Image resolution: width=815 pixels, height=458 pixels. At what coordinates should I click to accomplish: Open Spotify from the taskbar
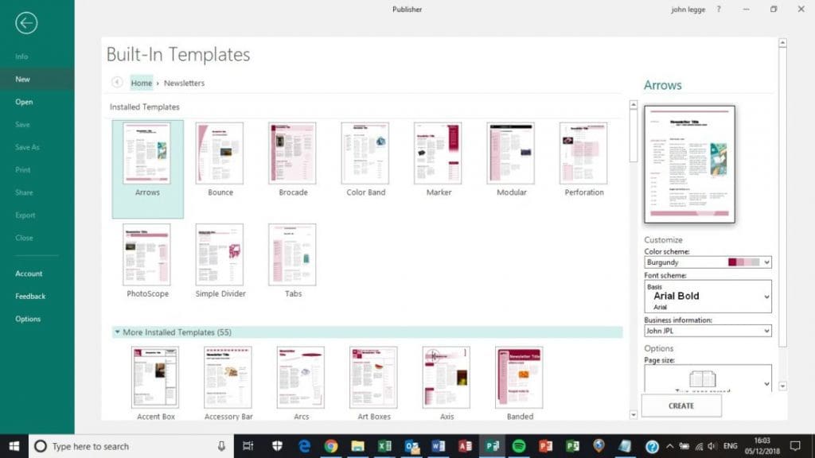(x=518, y=448)
